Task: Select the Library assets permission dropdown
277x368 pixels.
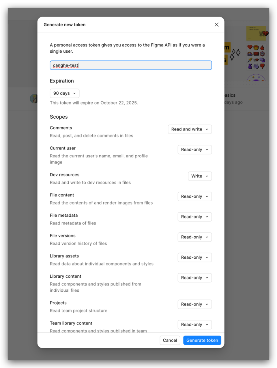Action: (x=194, y=257)
